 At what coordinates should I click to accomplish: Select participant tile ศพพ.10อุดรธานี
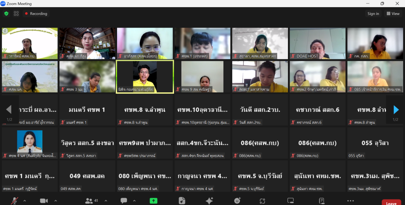click(202, 109)
